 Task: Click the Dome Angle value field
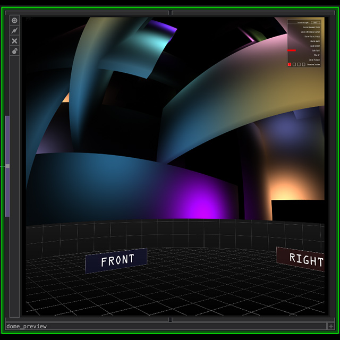[316, 22]
